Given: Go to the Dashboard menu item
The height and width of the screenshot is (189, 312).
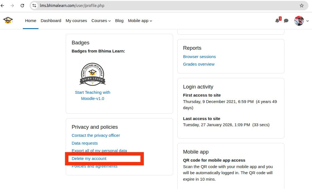Looking at the screenshot, I should (x=51, y=21).
